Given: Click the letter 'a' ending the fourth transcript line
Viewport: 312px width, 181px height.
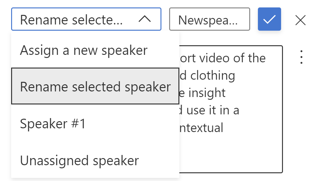Looking at the screenshot, I should (x=236, y=111).
